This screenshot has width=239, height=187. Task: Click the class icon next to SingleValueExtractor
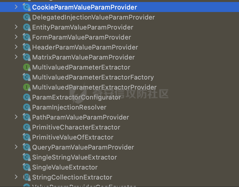26,167
